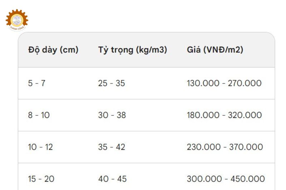Select the "30 - 38" density cell
Image resolution: width=286 pixels, height=190 pixels.
112,115
